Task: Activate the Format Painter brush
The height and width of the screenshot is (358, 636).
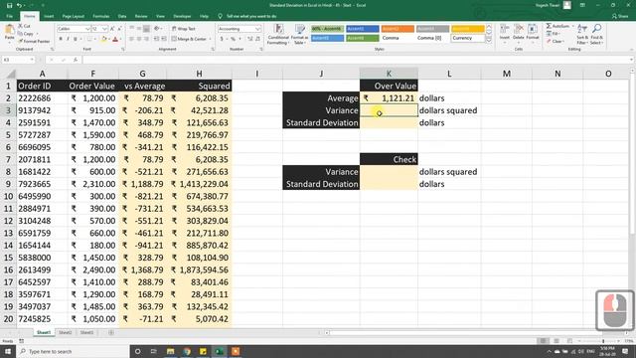Action: coord(34,41)
